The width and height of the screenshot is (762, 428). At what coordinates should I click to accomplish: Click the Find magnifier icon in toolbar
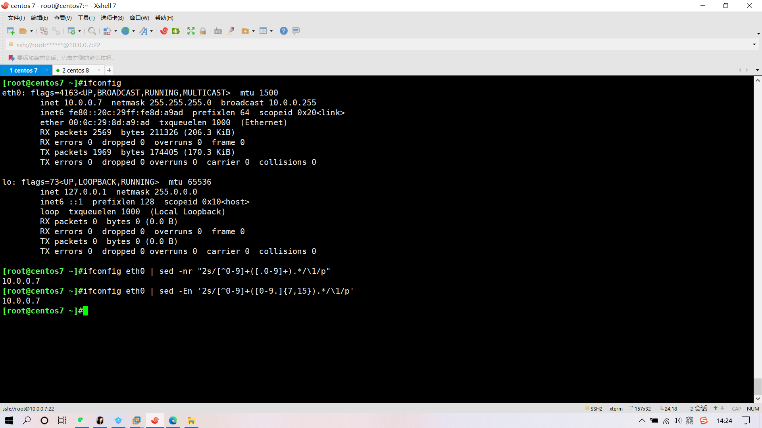92,31
